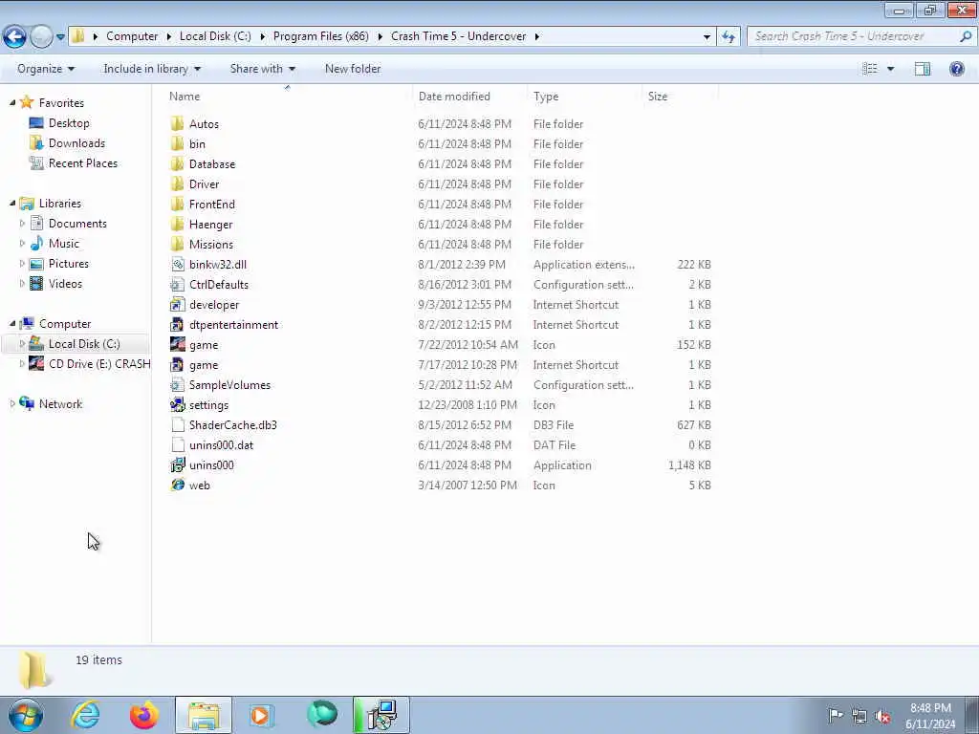Go to Desktop in Favorites

(x=69, y=123)
